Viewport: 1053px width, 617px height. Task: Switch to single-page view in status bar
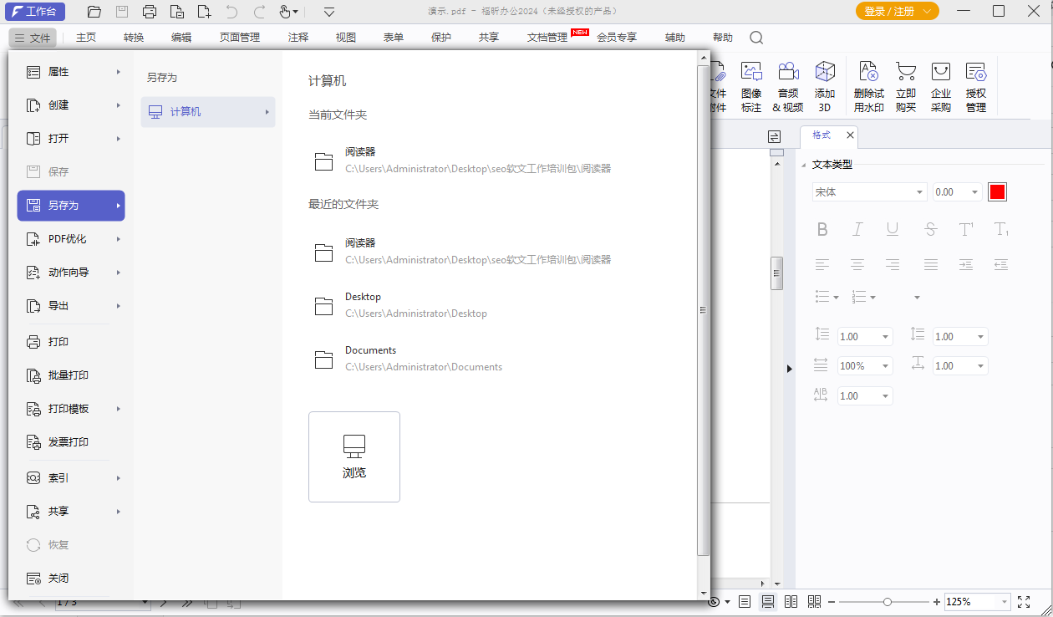744,601
